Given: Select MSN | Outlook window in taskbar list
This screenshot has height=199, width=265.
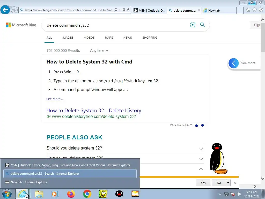Looking at the screenshot, I should point(70,165).
